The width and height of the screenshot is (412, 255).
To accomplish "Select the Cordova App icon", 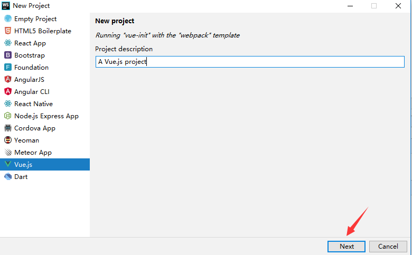I will click(x=8, y=128).
